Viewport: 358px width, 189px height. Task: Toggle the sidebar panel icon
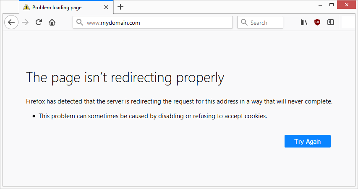pyautogui.click(x=331, y=23)
